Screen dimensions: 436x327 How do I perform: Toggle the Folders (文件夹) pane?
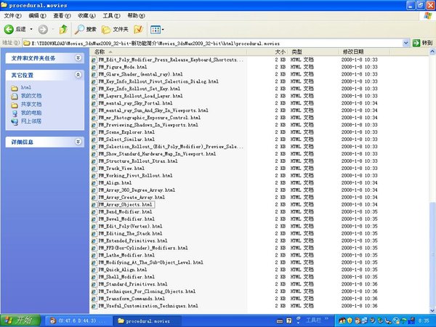116,29
